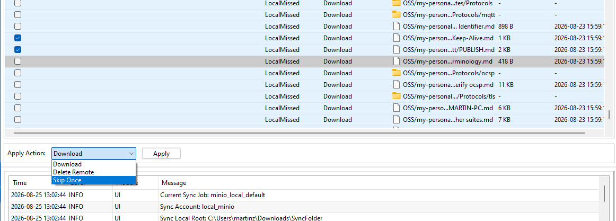This screenshot has height=221, width=616.
Task: Select the OSS/my-person...rminology.md file name
Action: coord(447,61)
